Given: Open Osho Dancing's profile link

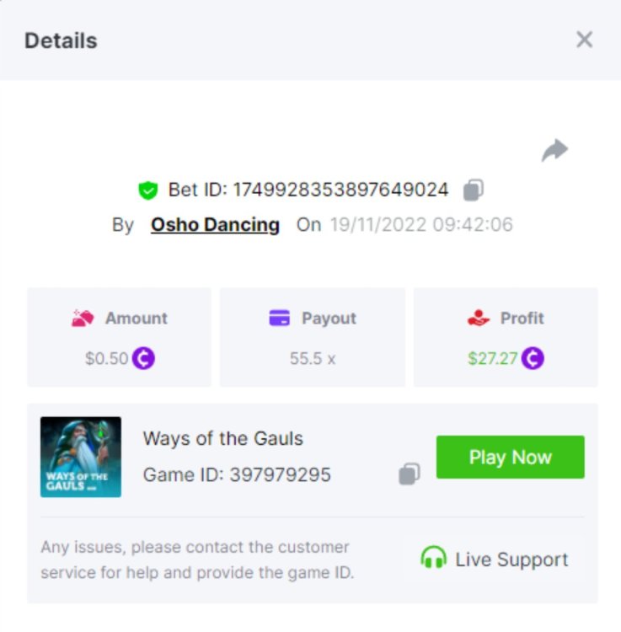Looking at the screenshot, I should [x=215, y=225].
